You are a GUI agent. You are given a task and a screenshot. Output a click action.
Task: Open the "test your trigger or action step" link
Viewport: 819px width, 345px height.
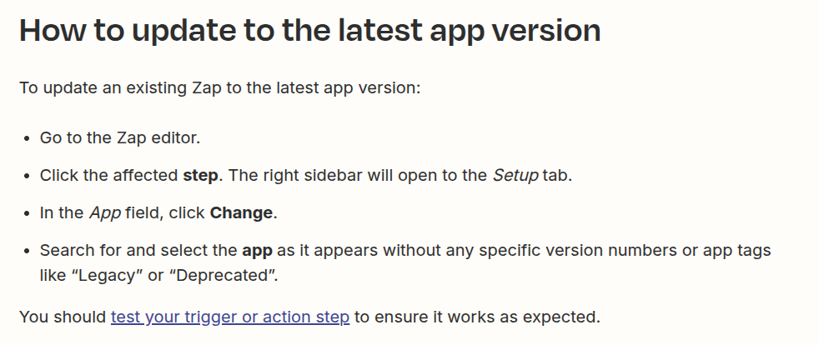[230, 317]
